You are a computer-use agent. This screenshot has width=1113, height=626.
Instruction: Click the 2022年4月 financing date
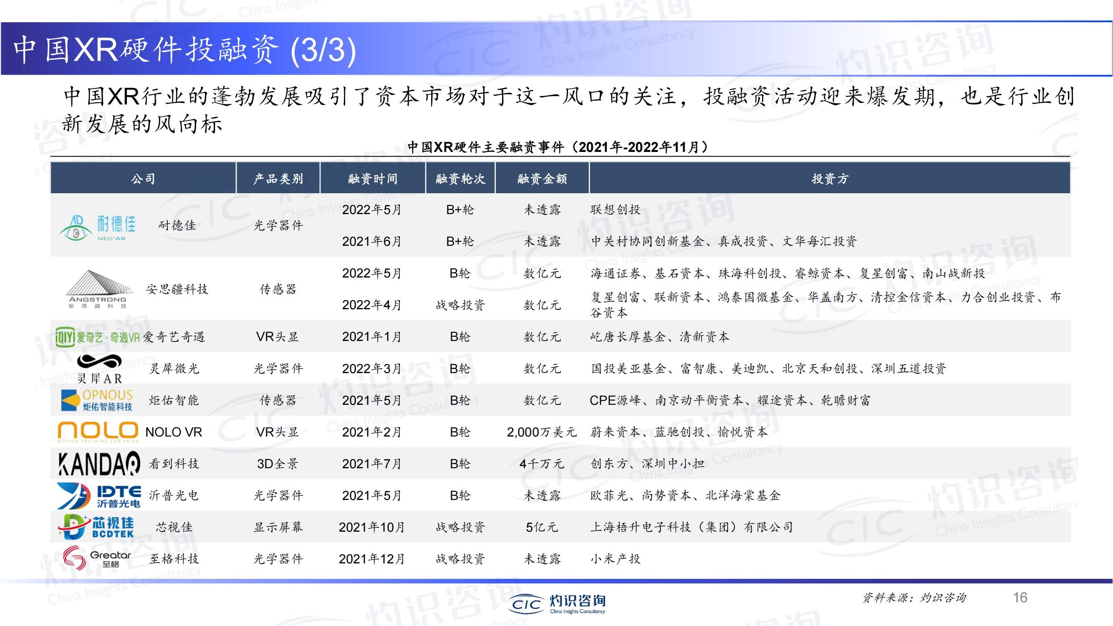372,305
